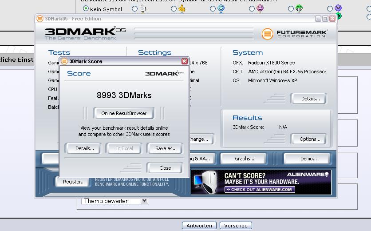Select the radio beside the green grinning smiley
The width and height of the screenshot is (371, 231).
tap(291, 9)
